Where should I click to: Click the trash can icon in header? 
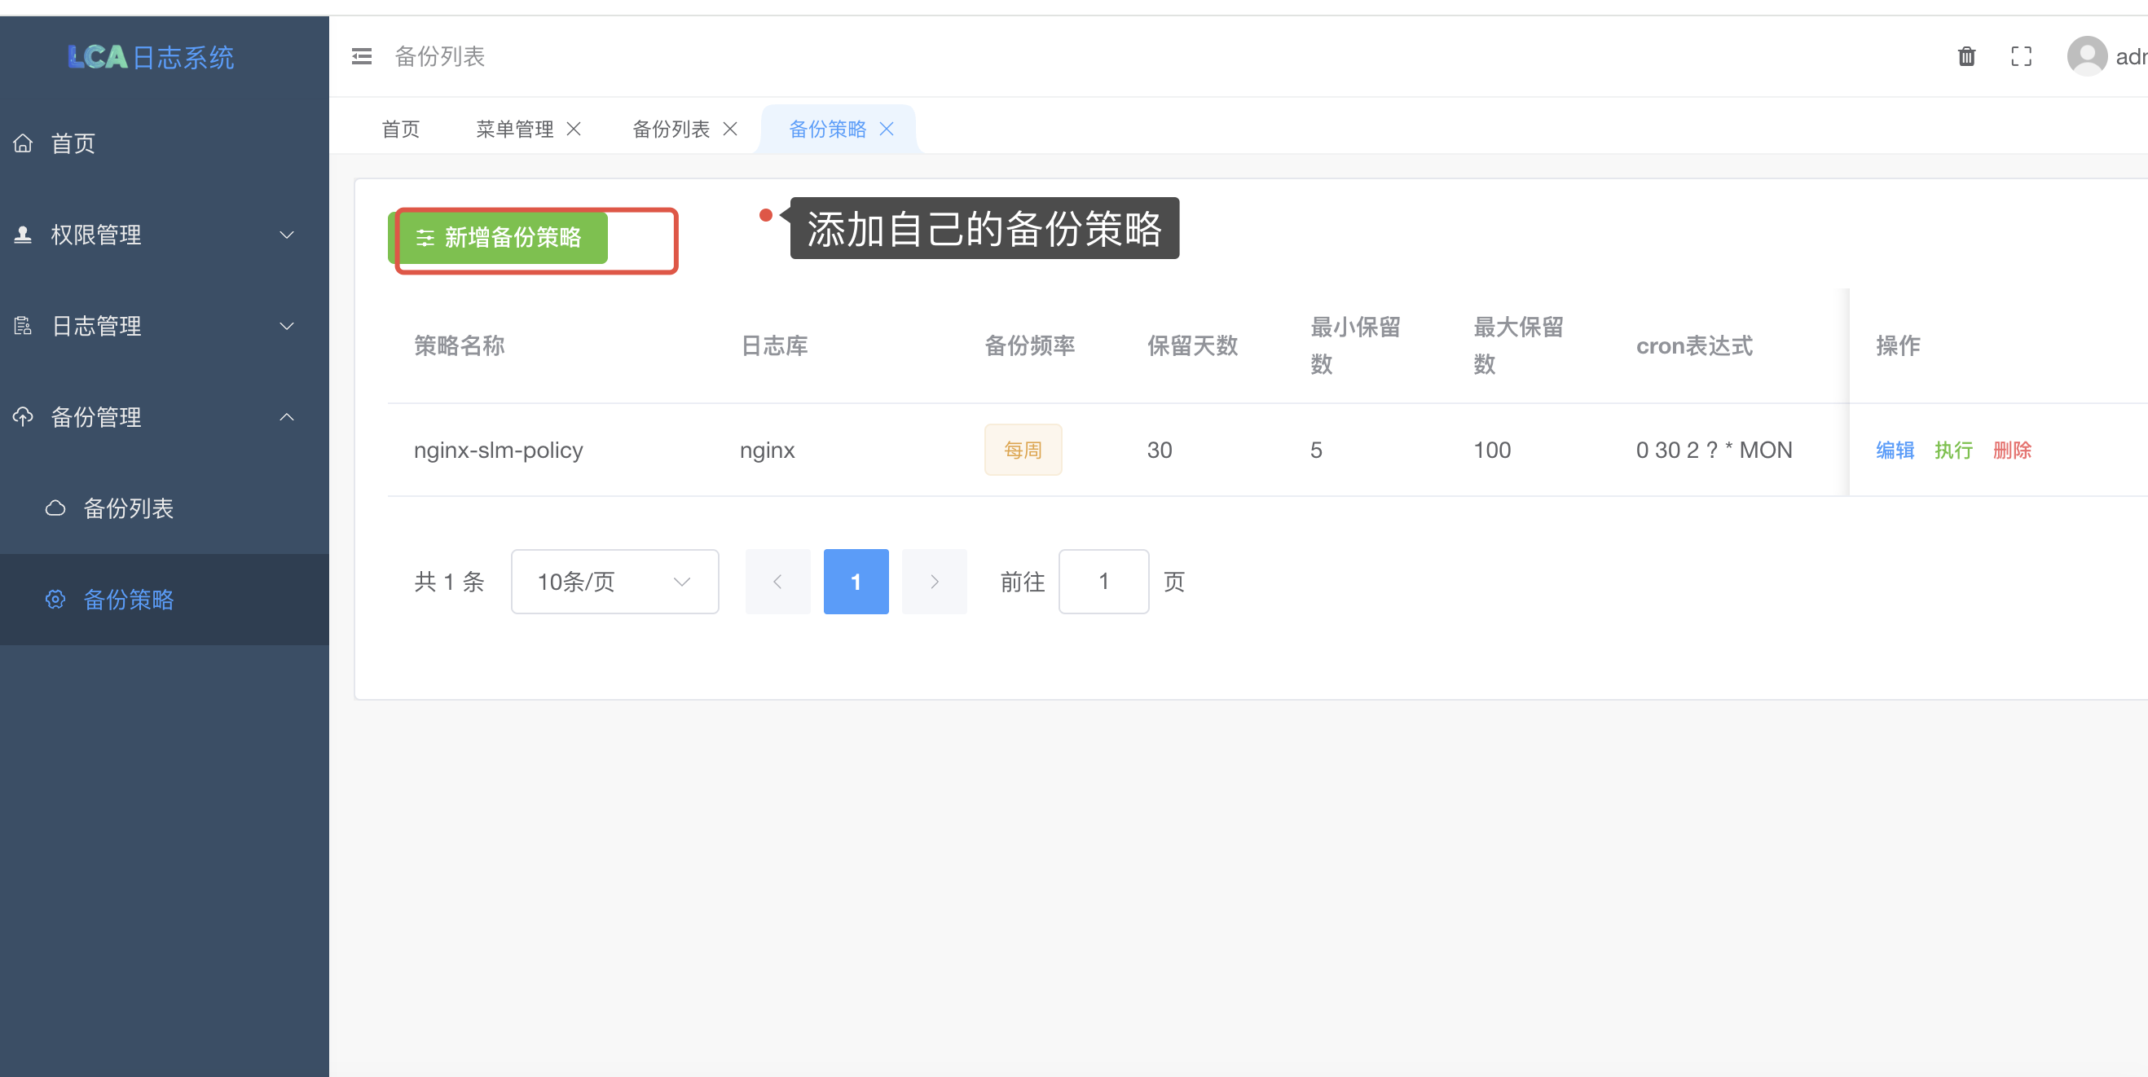click(1966, 57)
